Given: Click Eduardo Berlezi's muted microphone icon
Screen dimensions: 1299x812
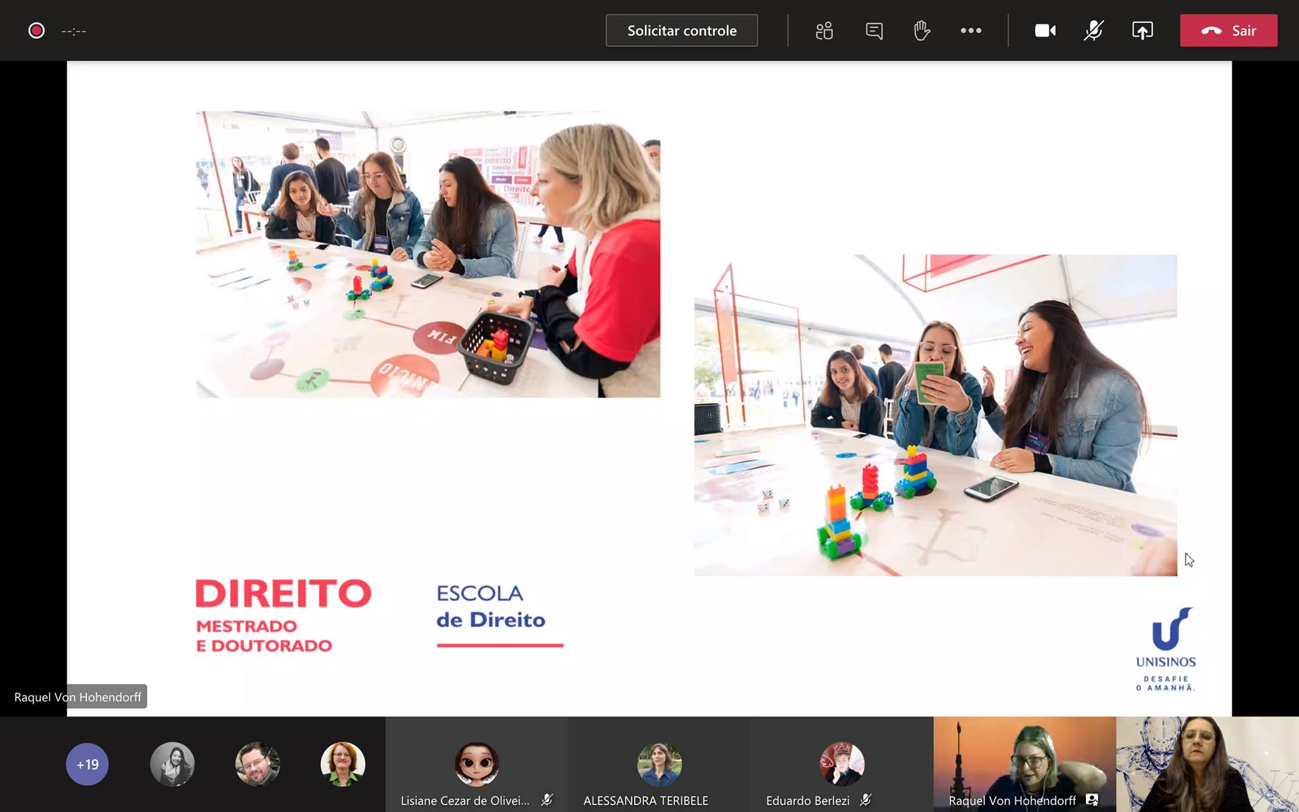Looking at the screenshot, I should [x=865, y=800].
